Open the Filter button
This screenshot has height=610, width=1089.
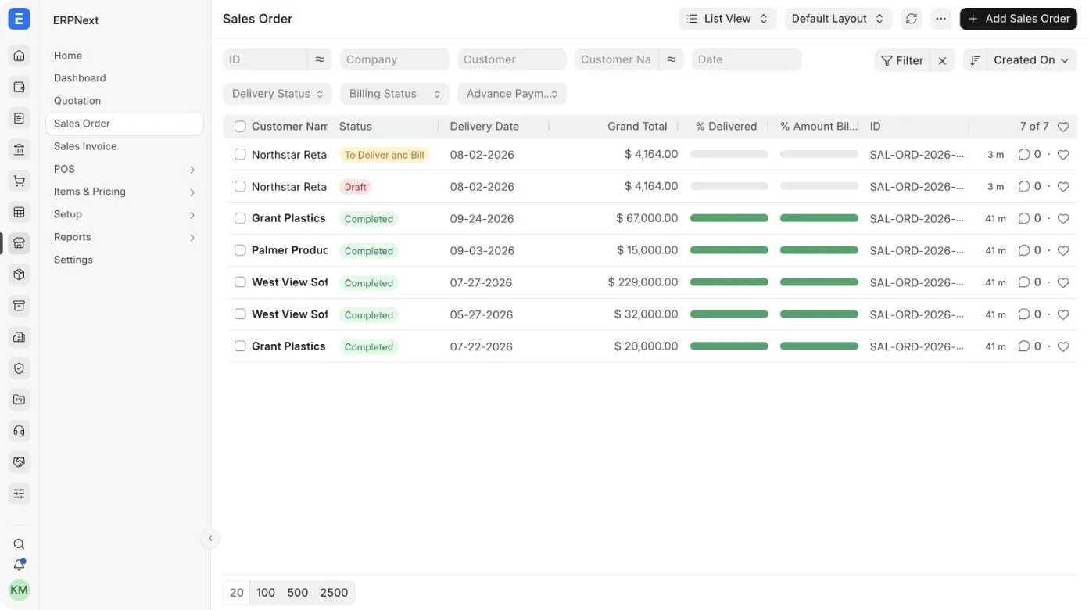[x=903, y=60]
